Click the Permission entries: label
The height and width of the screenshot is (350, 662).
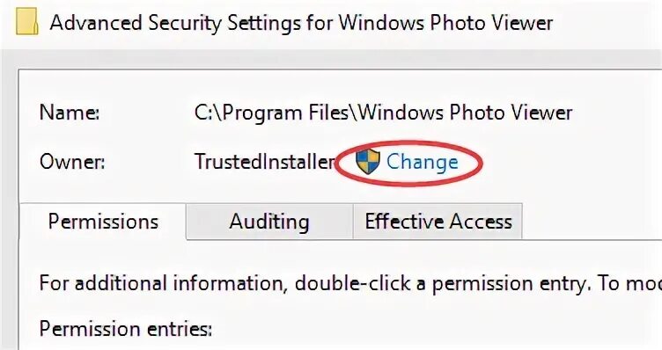[x=125, y=329]
